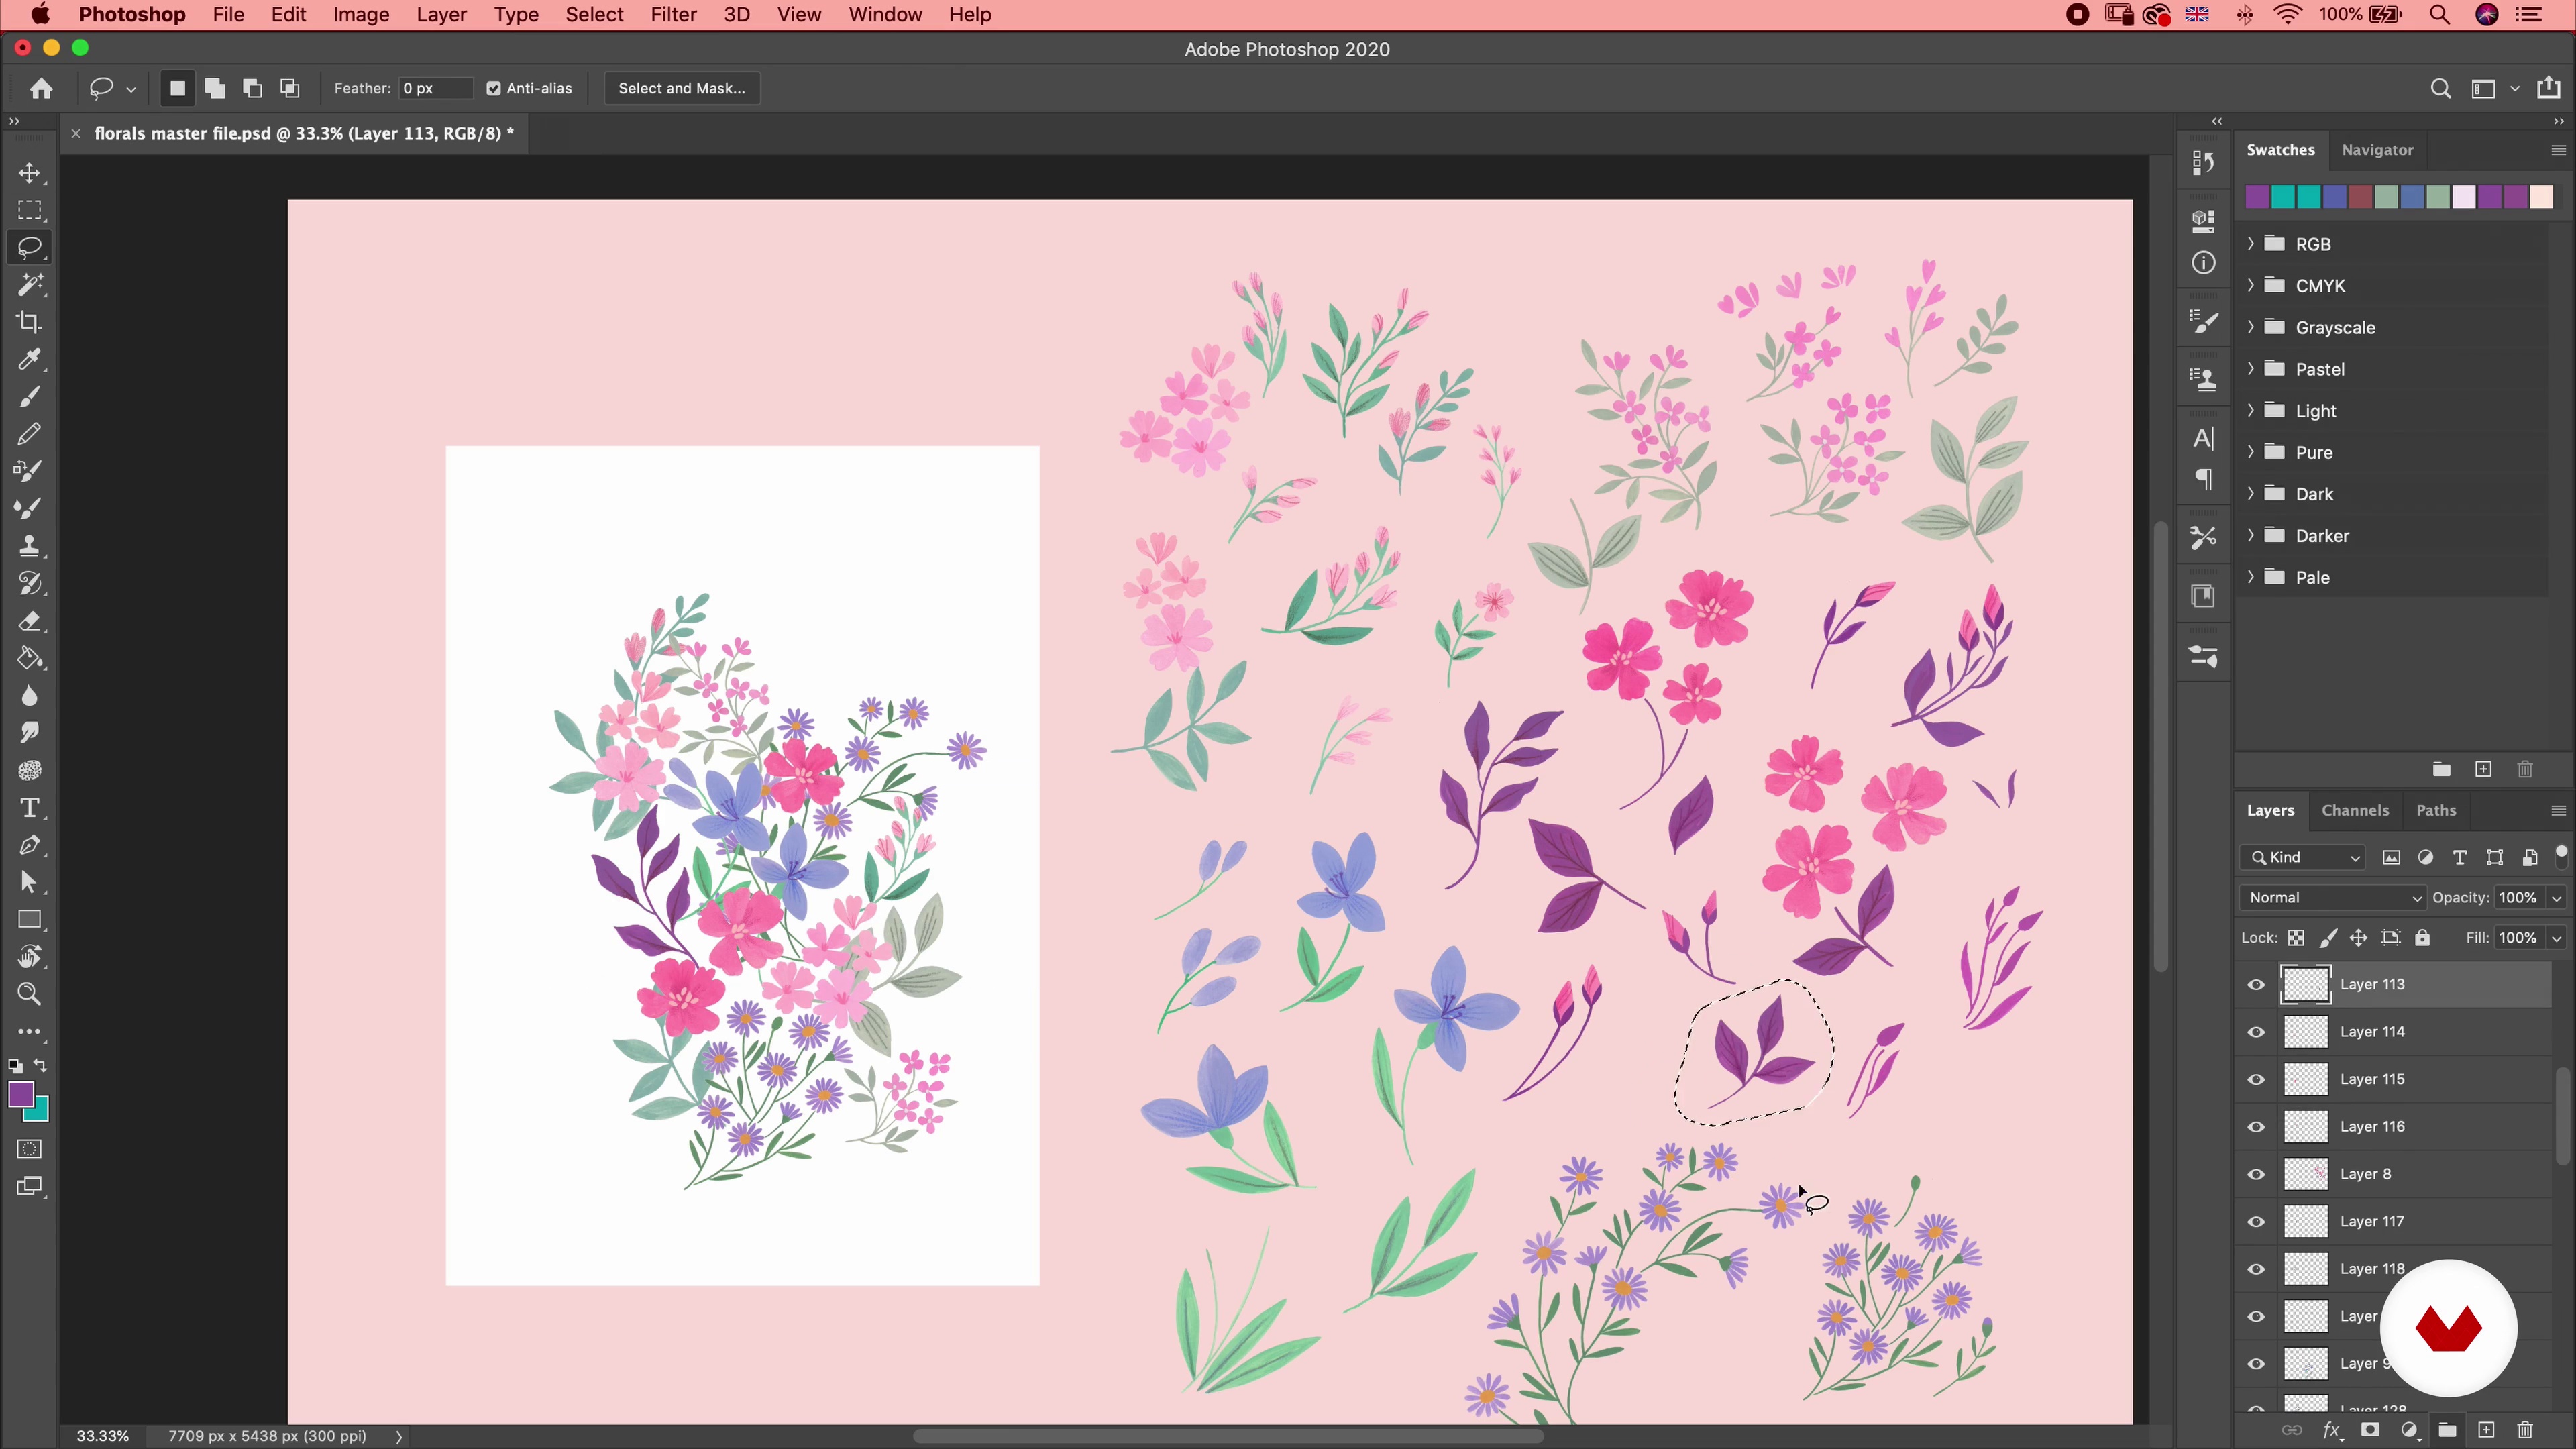Image resolution: width=2576 pixels, height=1449 pixels.
Task: Switch to the Navigator panel tab
Action: [x=2377, y=150]
